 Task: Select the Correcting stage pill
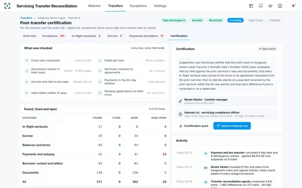(235, 20)
